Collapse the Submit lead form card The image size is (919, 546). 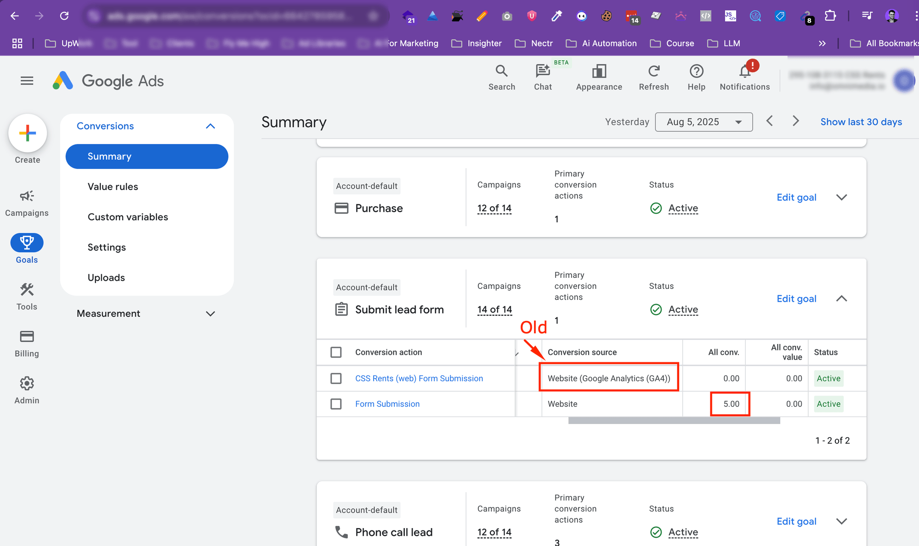[841, 298]
